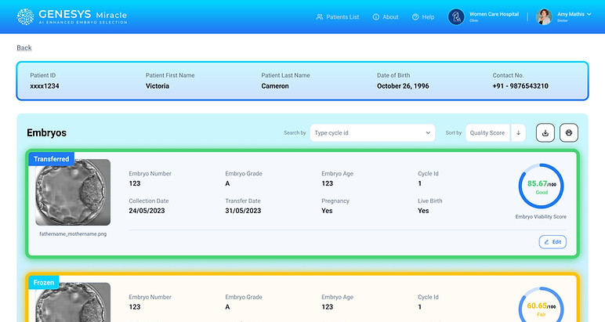Image resolution: width=605 pixels, height=322 pixels.
Task: Open the Transferred embryo image thumbnail
Action: [x=73, y=193]
